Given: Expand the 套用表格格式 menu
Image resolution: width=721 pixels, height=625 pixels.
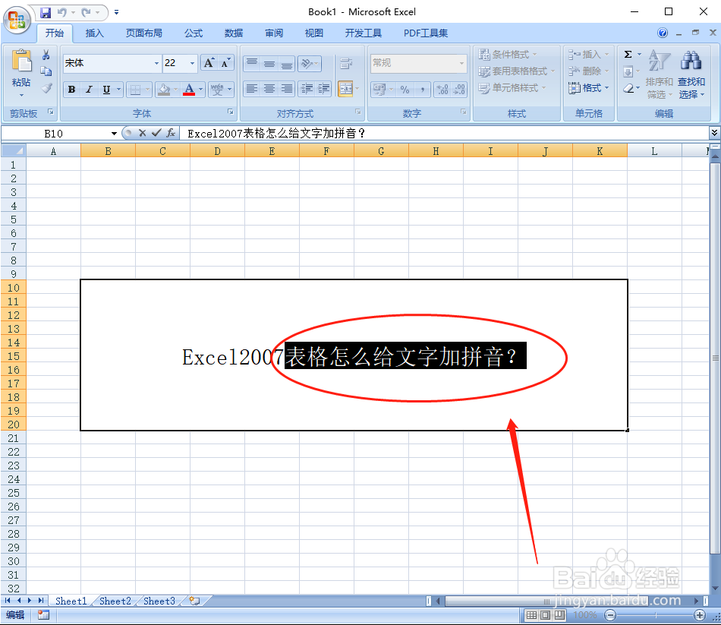Looking at the screenshot, I should click(x=516, y=71).
